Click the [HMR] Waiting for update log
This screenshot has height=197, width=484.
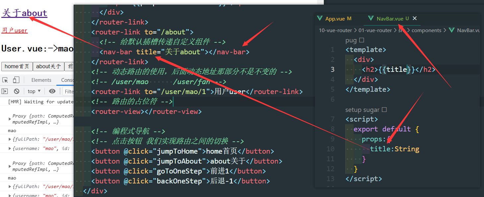[40, 102]
